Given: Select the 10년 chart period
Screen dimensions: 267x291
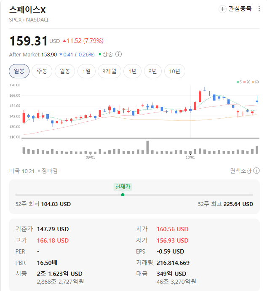Looking at the screenshot, I should 175,71.
